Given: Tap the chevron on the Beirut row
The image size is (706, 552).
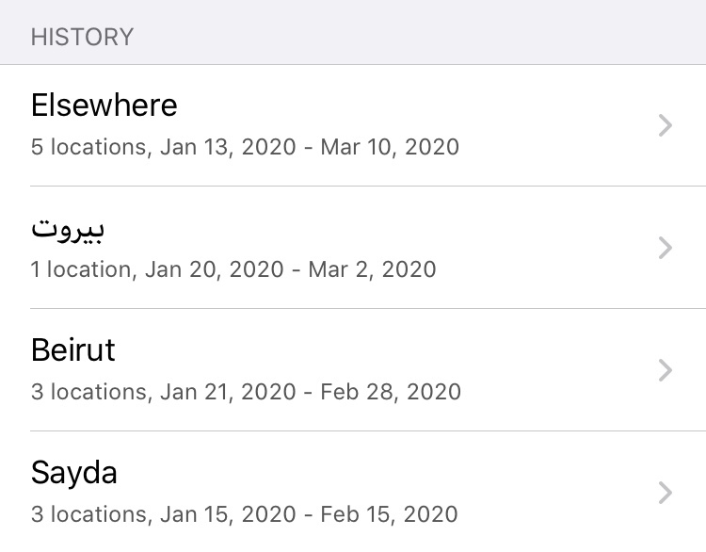Looking at the screenshot, I should tap(666, 370).
